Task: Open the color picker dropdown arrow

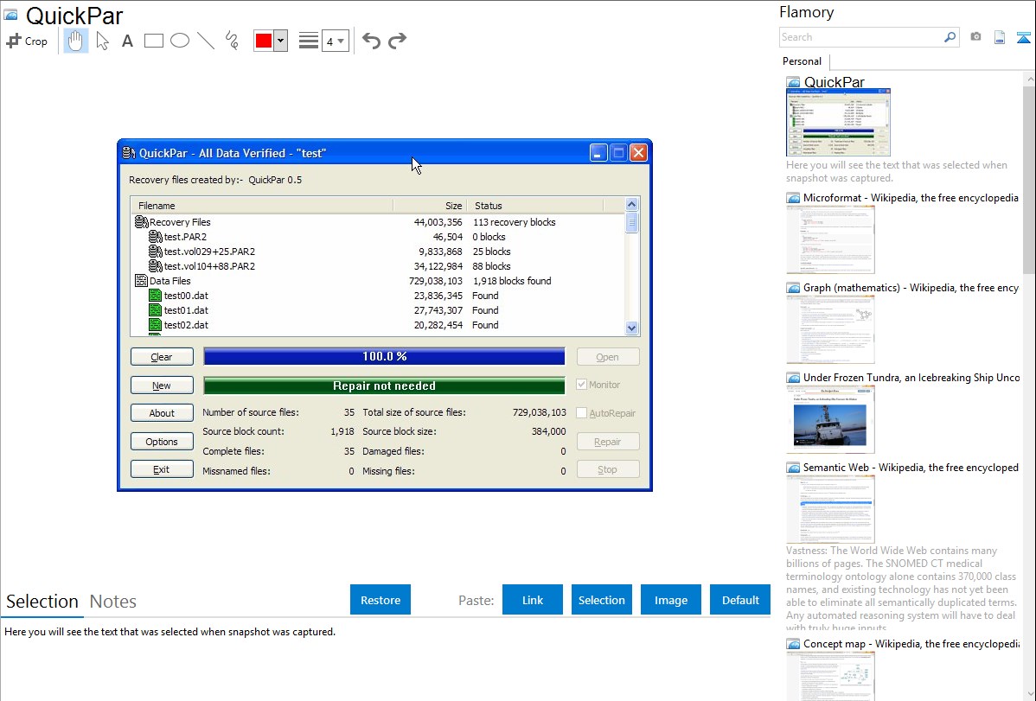Action: pyautogui.click(x=280, y=41)
